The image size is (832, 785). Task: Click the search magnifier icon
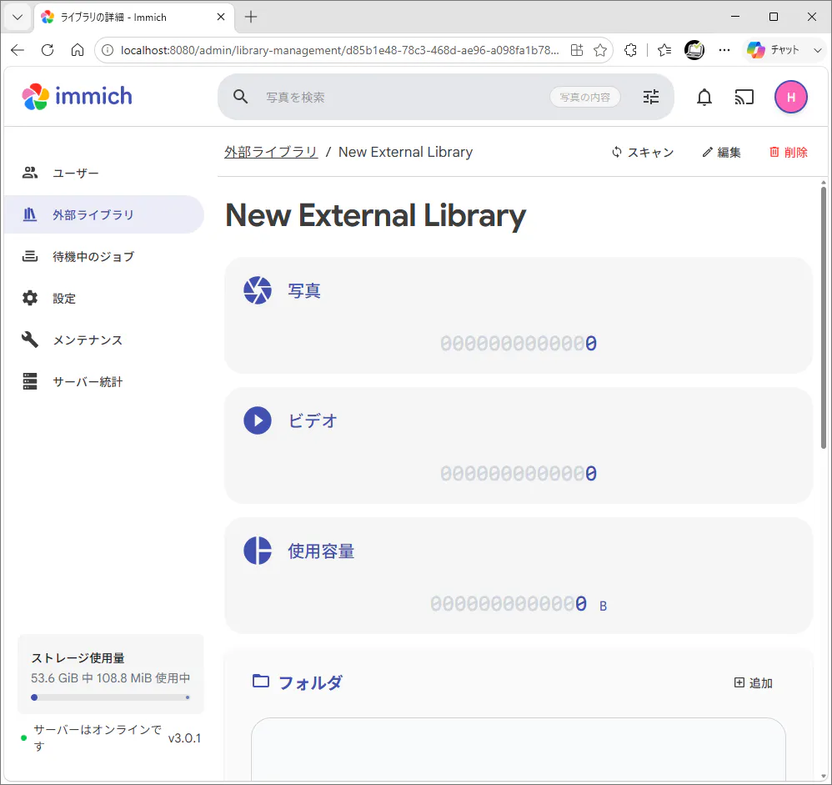pos(240,97)
